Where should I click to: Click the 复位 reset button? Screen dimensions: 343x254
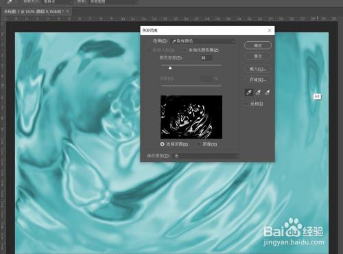tap(258, 56)
